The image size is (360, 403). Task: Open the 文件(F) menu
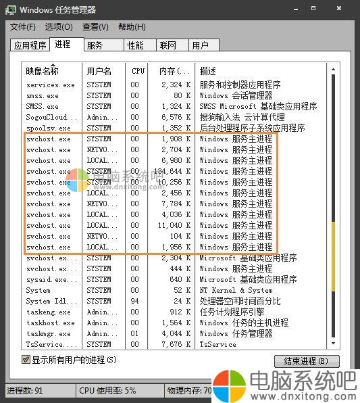(22, 27)
